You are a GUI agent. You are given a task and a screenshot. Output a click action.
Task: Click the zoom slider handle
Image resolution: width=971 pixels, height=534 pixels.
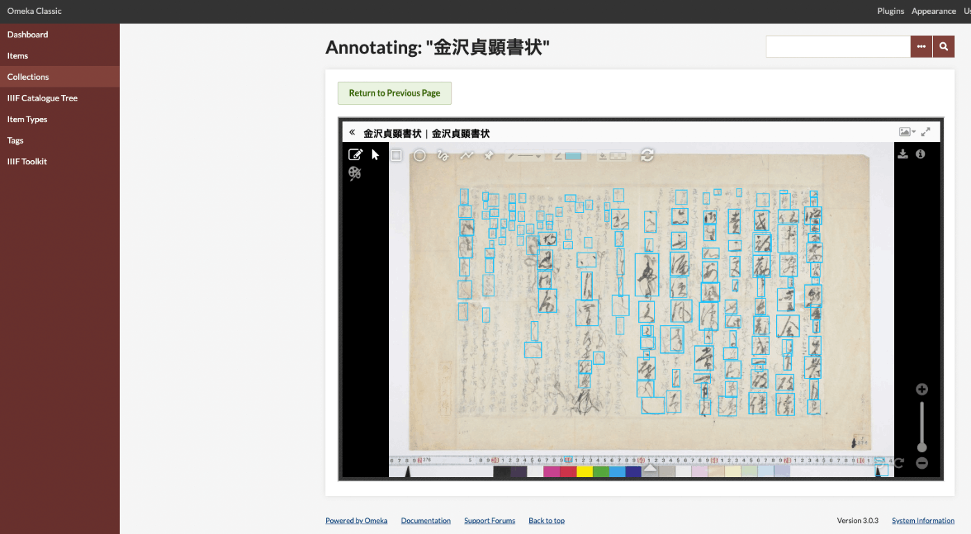click(922, 447)
